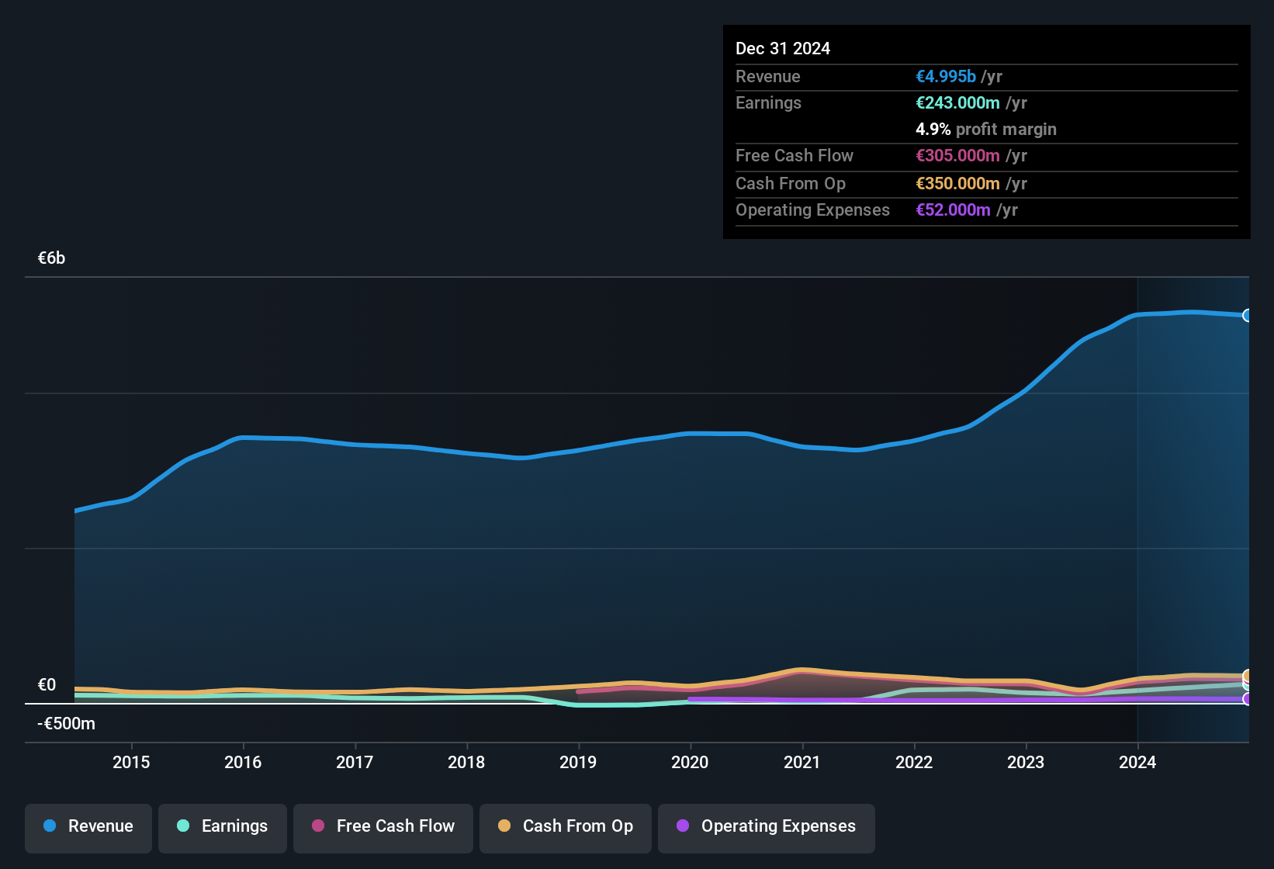Click the Dec 31 2024 tooltip date
1274x869 pixels.
(x=783, y=48)
